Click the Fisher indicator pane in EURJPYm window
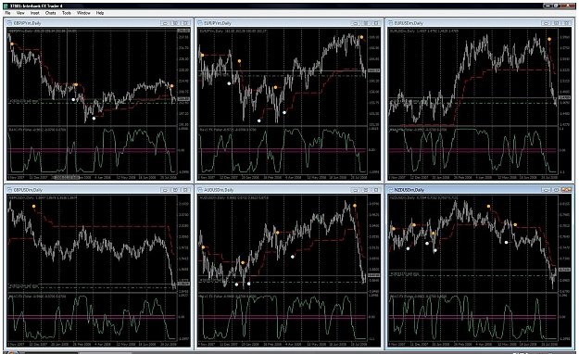The image size is (579, 354). (x=283, y=150)
